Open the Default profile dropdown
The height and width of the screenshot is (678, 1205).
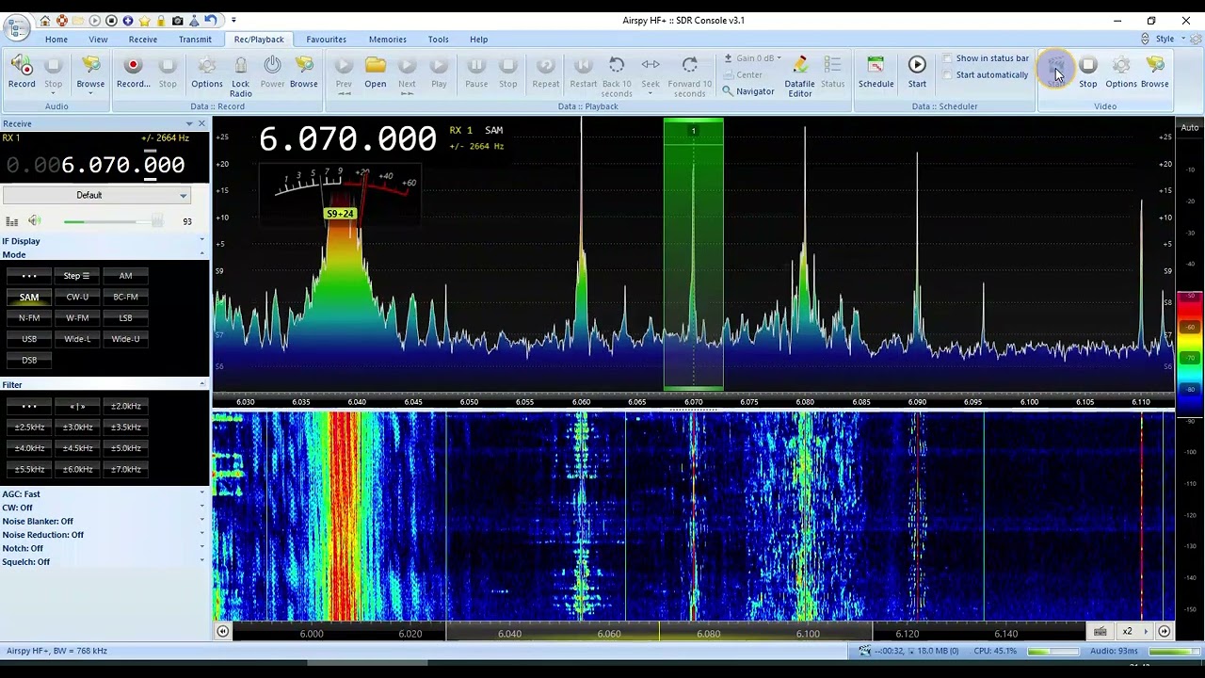tap(96, 195)
